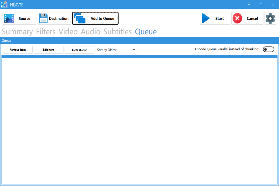Open the Filters tab
The height and width of the screenshot is (186, 279).
point(46,32)
